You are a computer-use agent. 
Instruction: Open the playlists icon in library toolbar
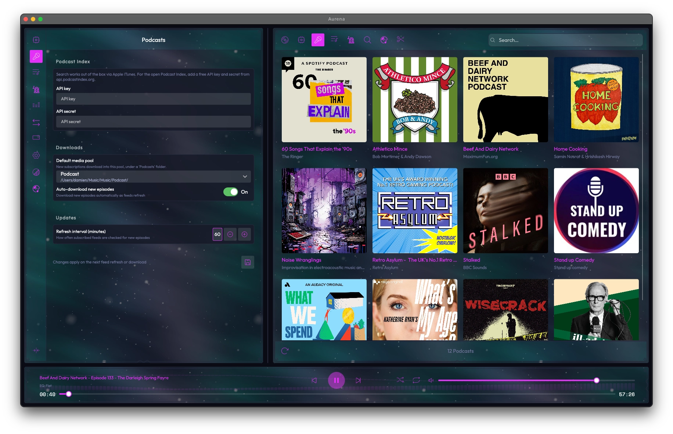point(334,39)
